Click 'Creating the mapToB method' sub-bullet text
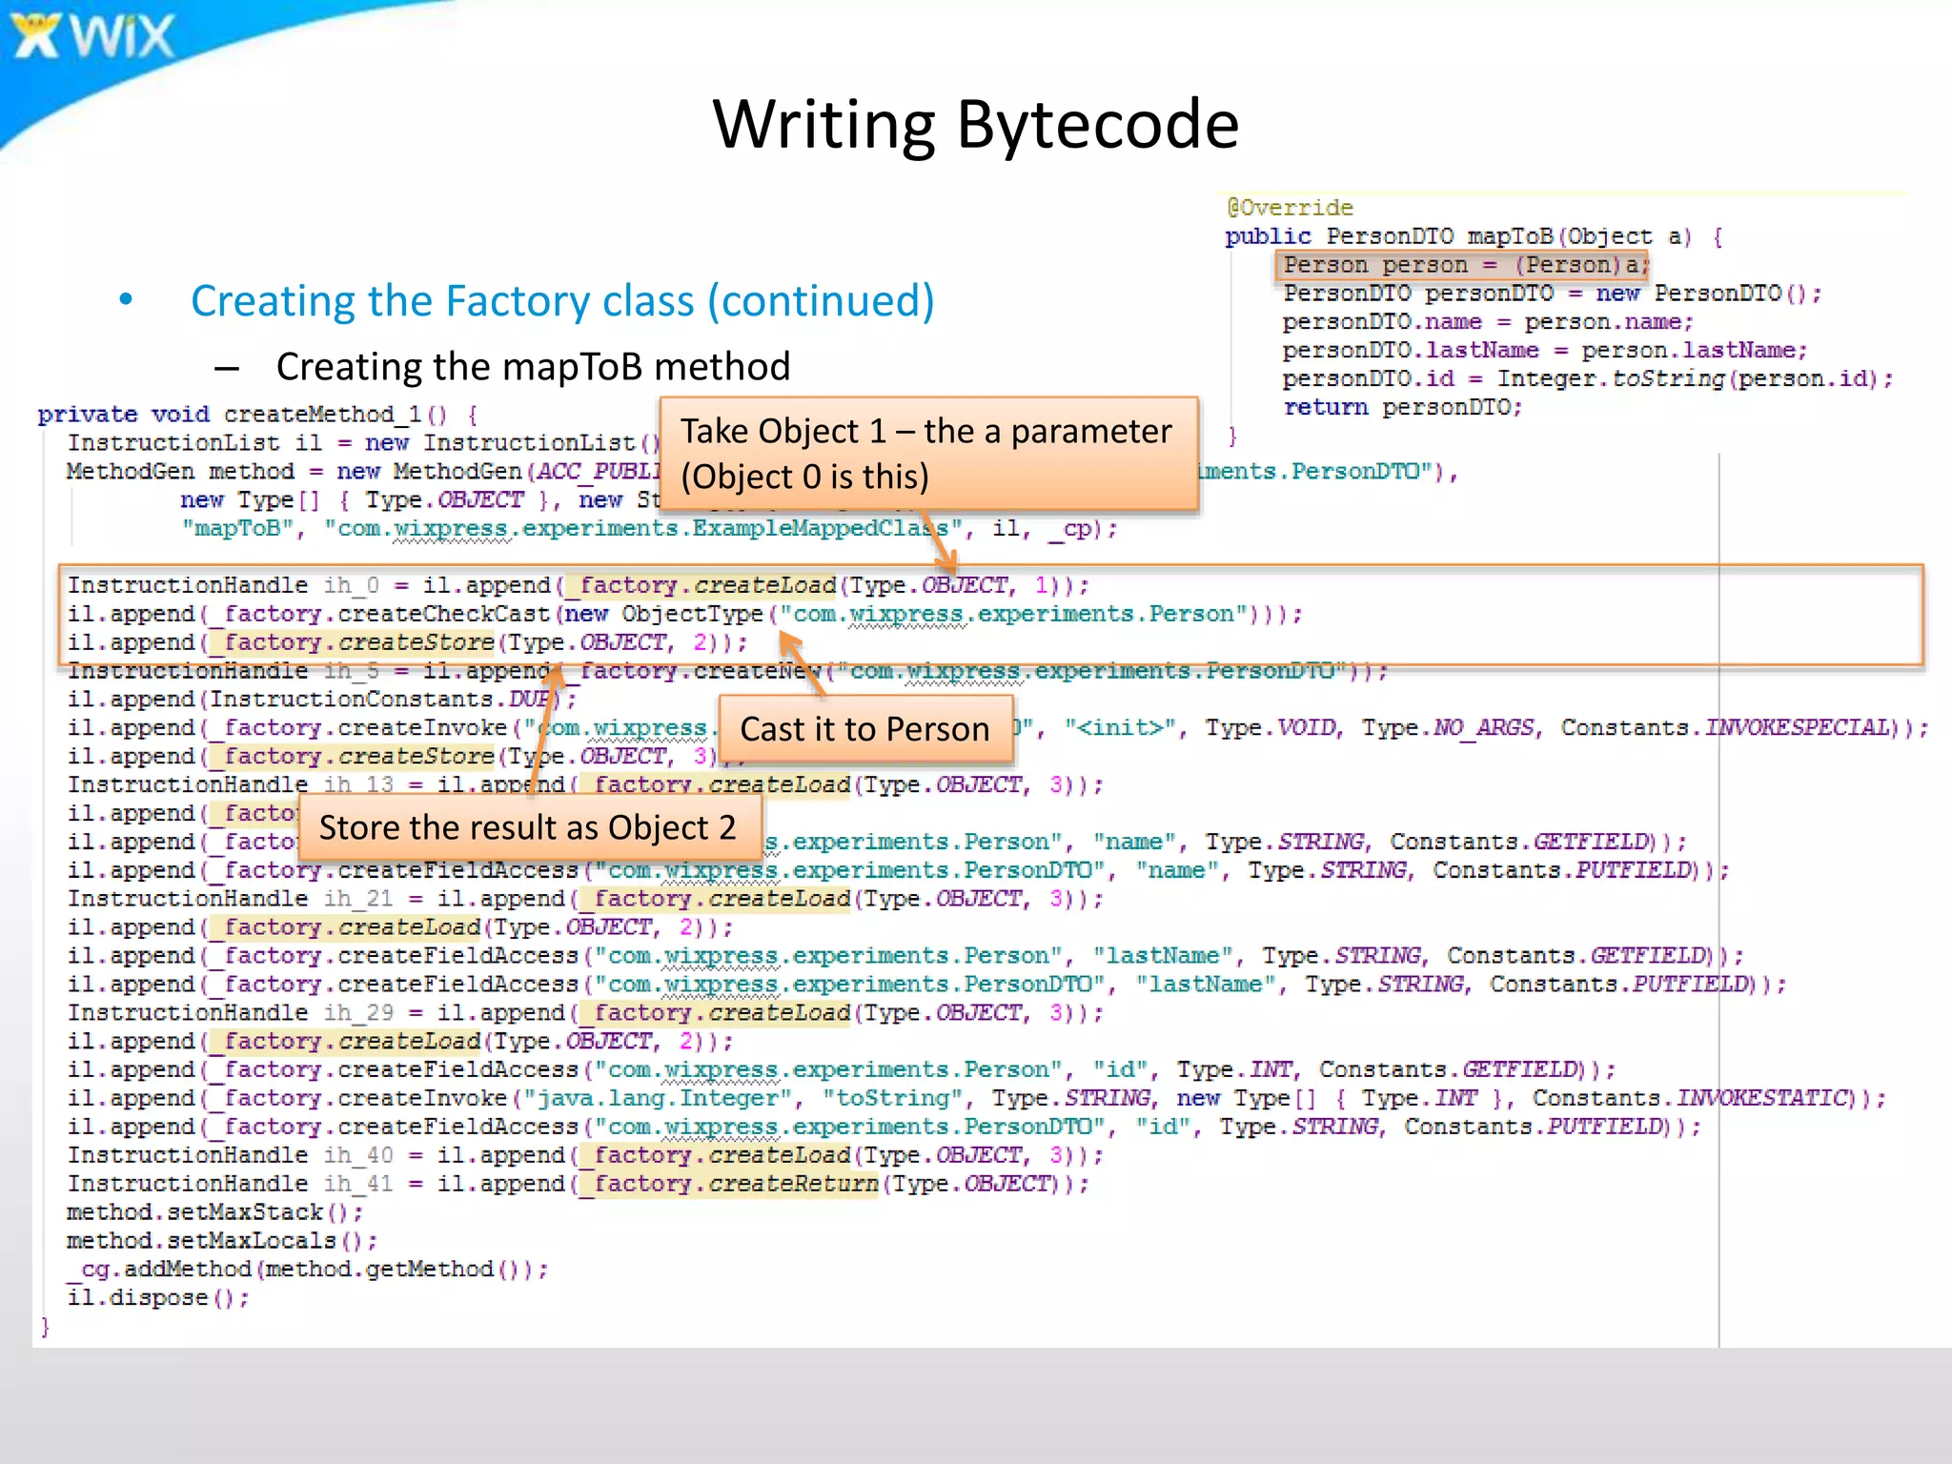Screen dimensions: 1952x1464 [x=533, y=366]
